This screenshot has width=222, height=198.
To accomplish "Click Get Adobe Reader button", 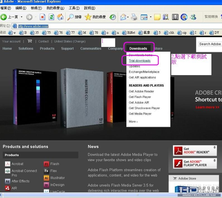I will coord(195,151).
